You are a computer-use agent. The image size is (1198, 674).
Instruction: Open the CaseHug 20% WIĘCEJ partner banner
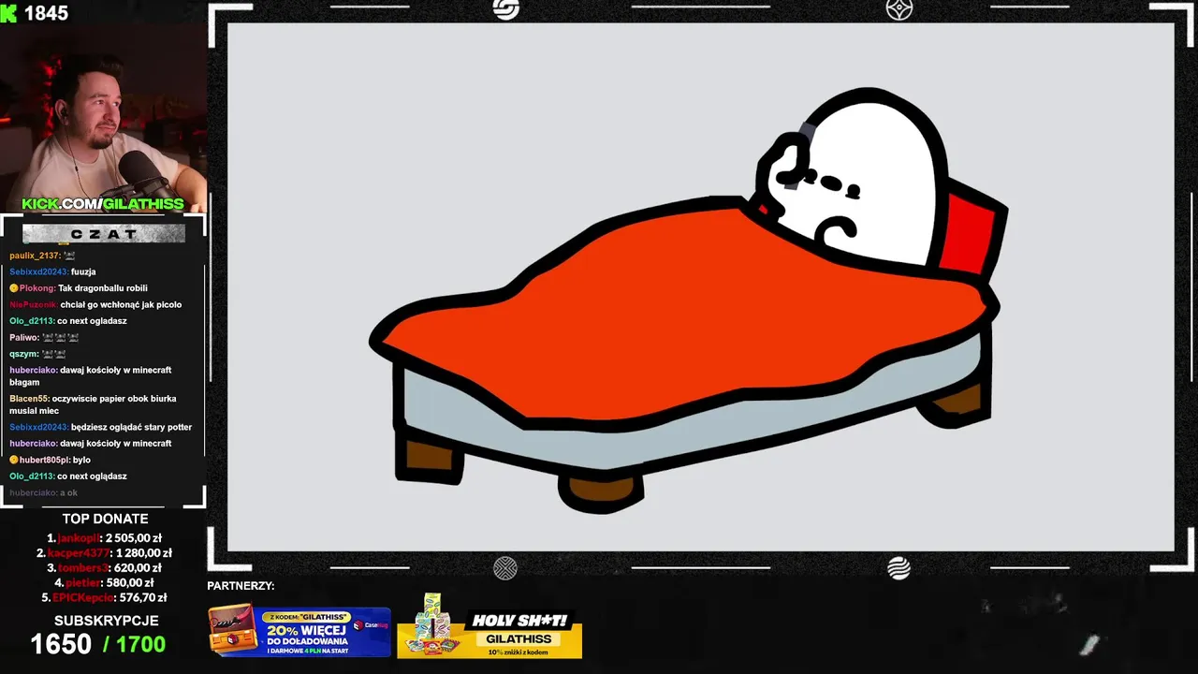coord(299,632)
